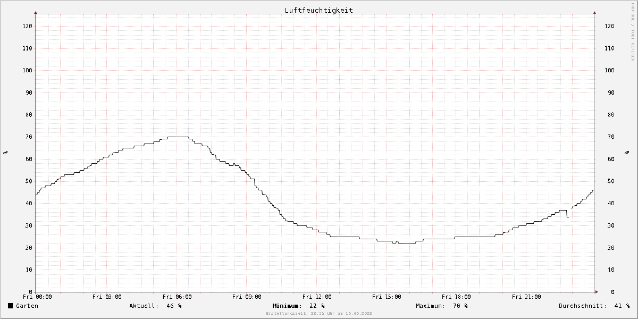Screen dimensions: 638x319
Task: Click the 'Fri 00:00' time axis label
Action: [37, 297]
